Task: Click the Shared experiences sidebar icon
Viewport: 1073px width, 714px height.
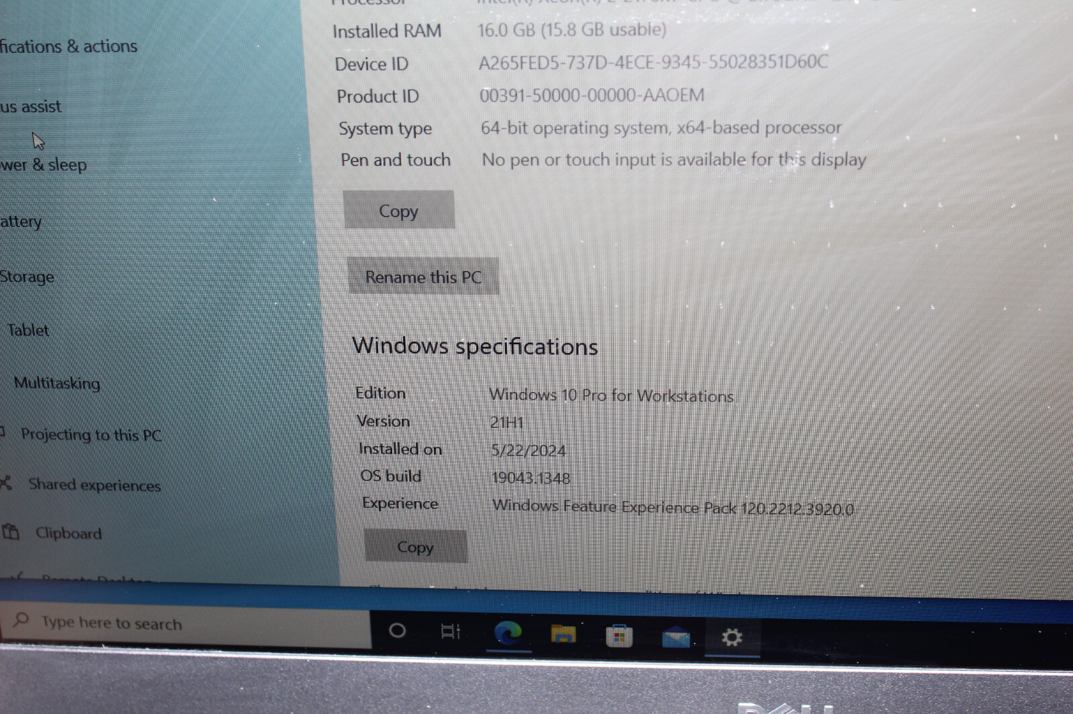Action: [6, 483]
